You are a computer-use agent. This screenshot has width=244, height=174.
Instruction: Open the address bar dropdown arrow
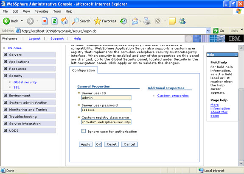click(x=208, y=31)
